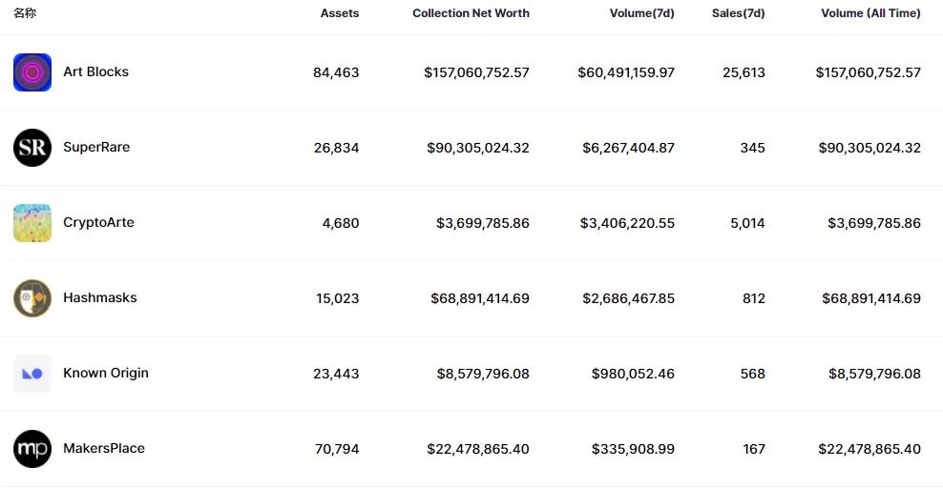Open the Art Blocks collection name link
The width and height of the screenshot is (943, 489).
point(95,71)
